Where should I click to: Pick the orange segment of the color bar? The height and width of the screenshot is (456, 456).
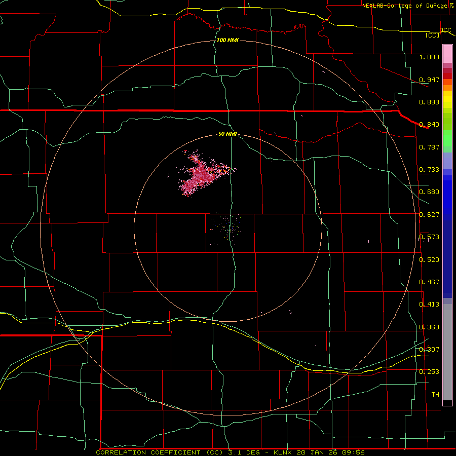[447, 88]
